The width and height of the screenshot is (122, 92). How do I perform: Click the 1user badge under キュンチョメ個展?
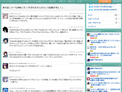pos(92,38)
